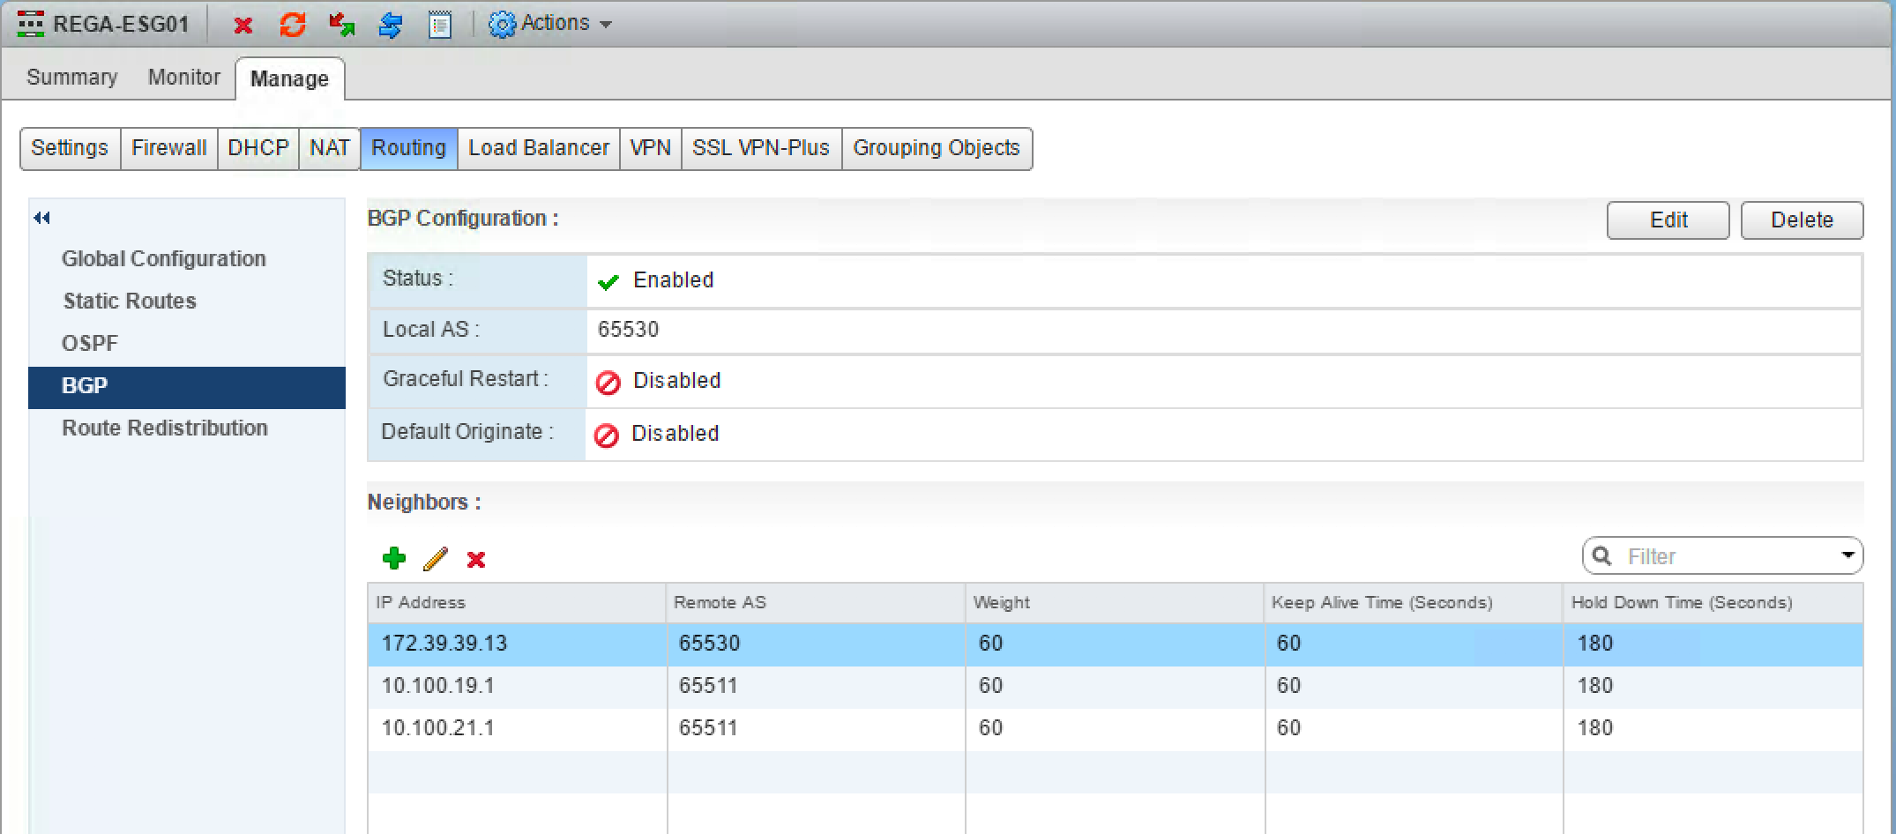Image resolution: width=1896 pixels, height=834 pixels.
Task: Switch to the Monitor tab
Action: (x=183, y=78)
